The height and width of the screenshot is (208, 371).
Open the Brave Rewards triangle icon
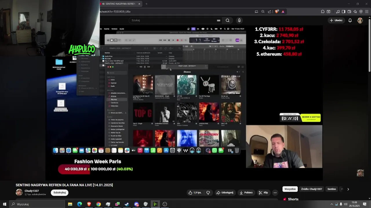click(x=283, y=12)
